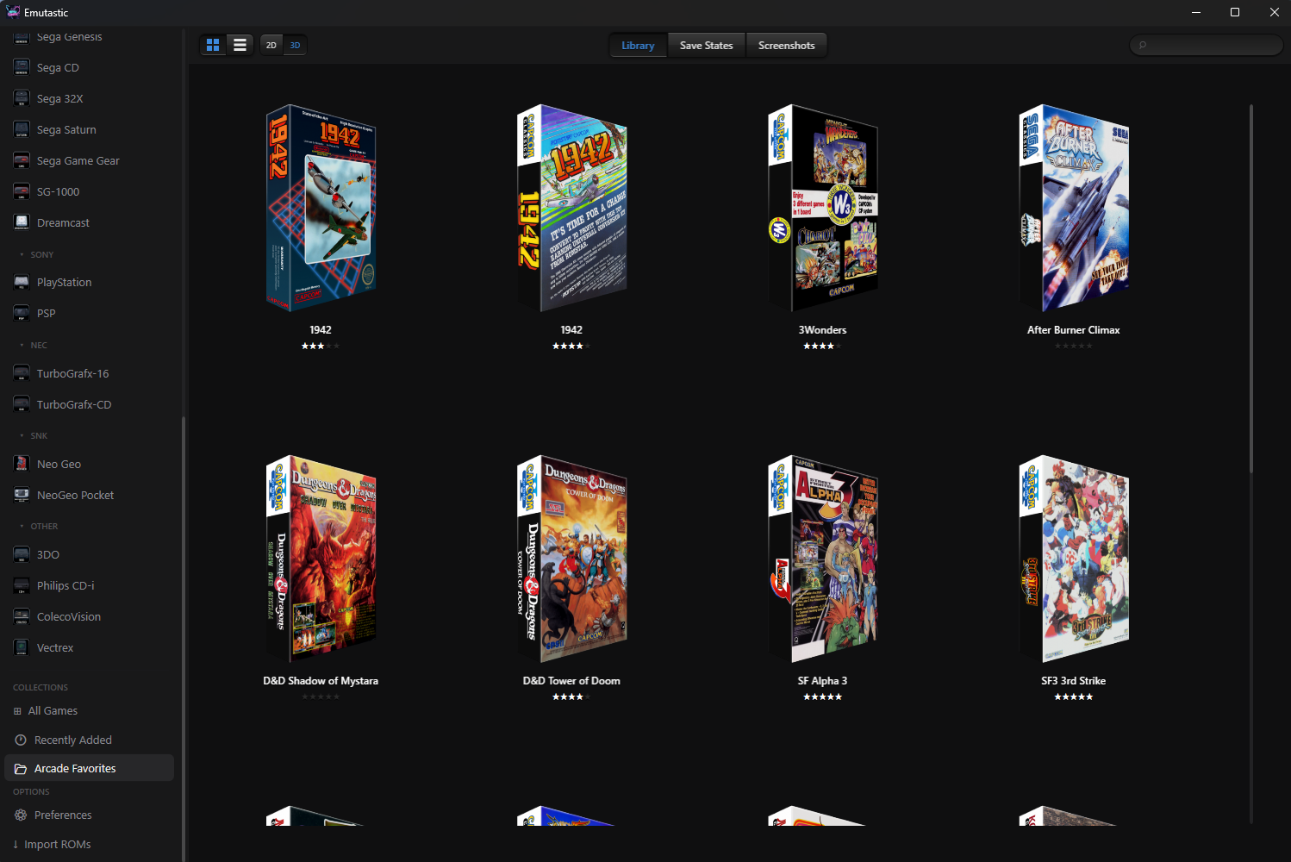1291x862 pixels.
Task: Choose the Sega Saturn console icon
Action: click(22, 129)
